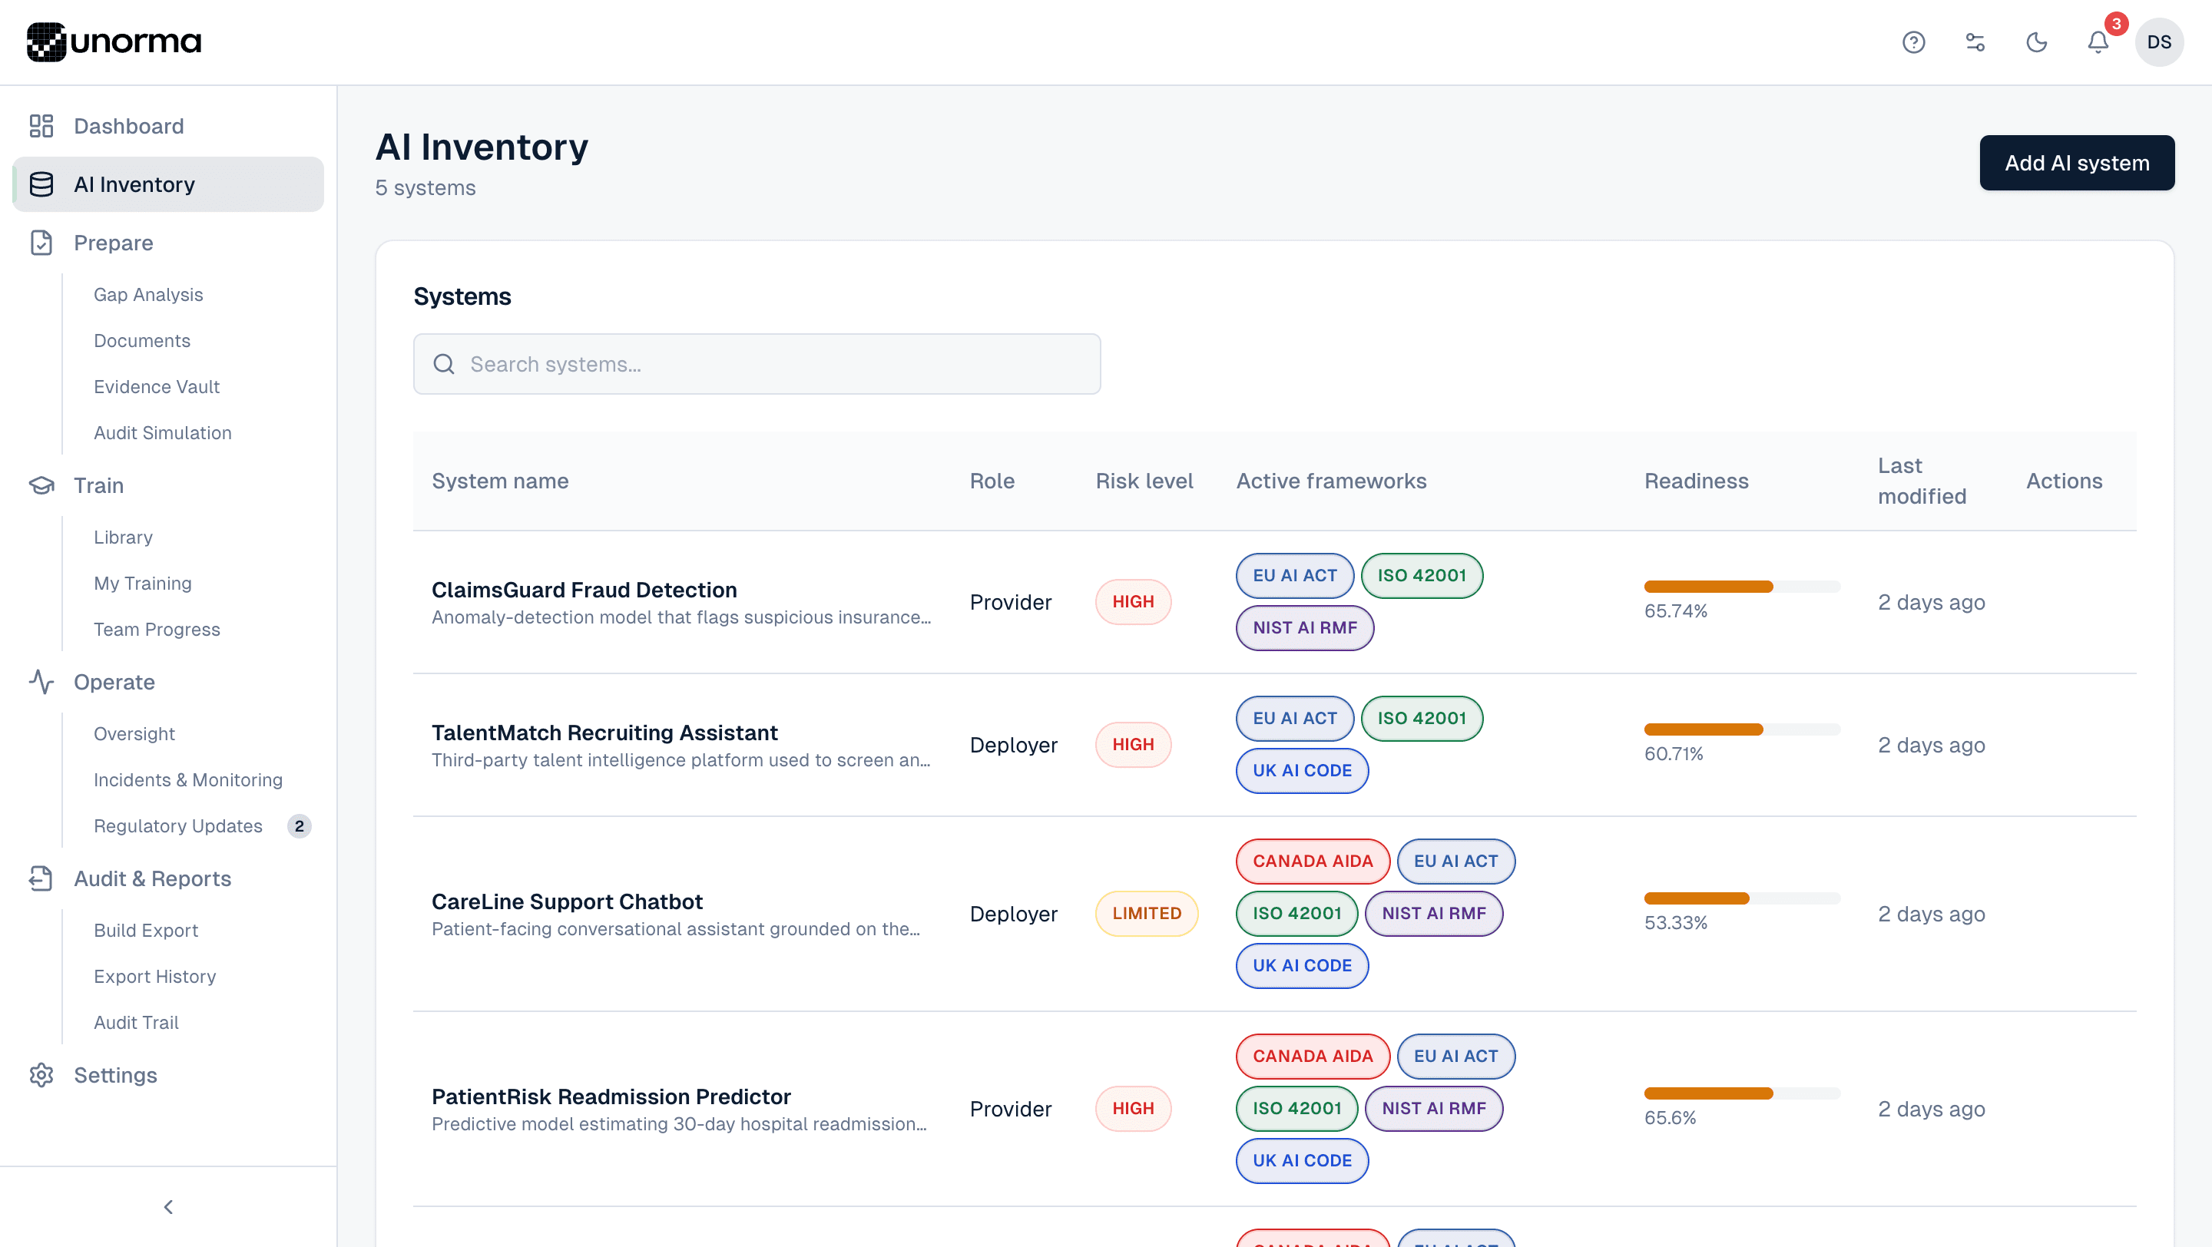2212x1247 pixels.
Task: Collapse the Prepare section
Action: pos(168,243)
